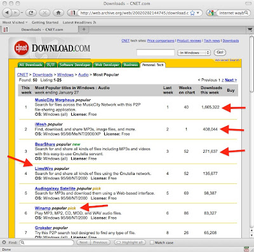Screen dimensions: 254x252
Task: Go to page 2 of listings
Action: pos(222,80)
